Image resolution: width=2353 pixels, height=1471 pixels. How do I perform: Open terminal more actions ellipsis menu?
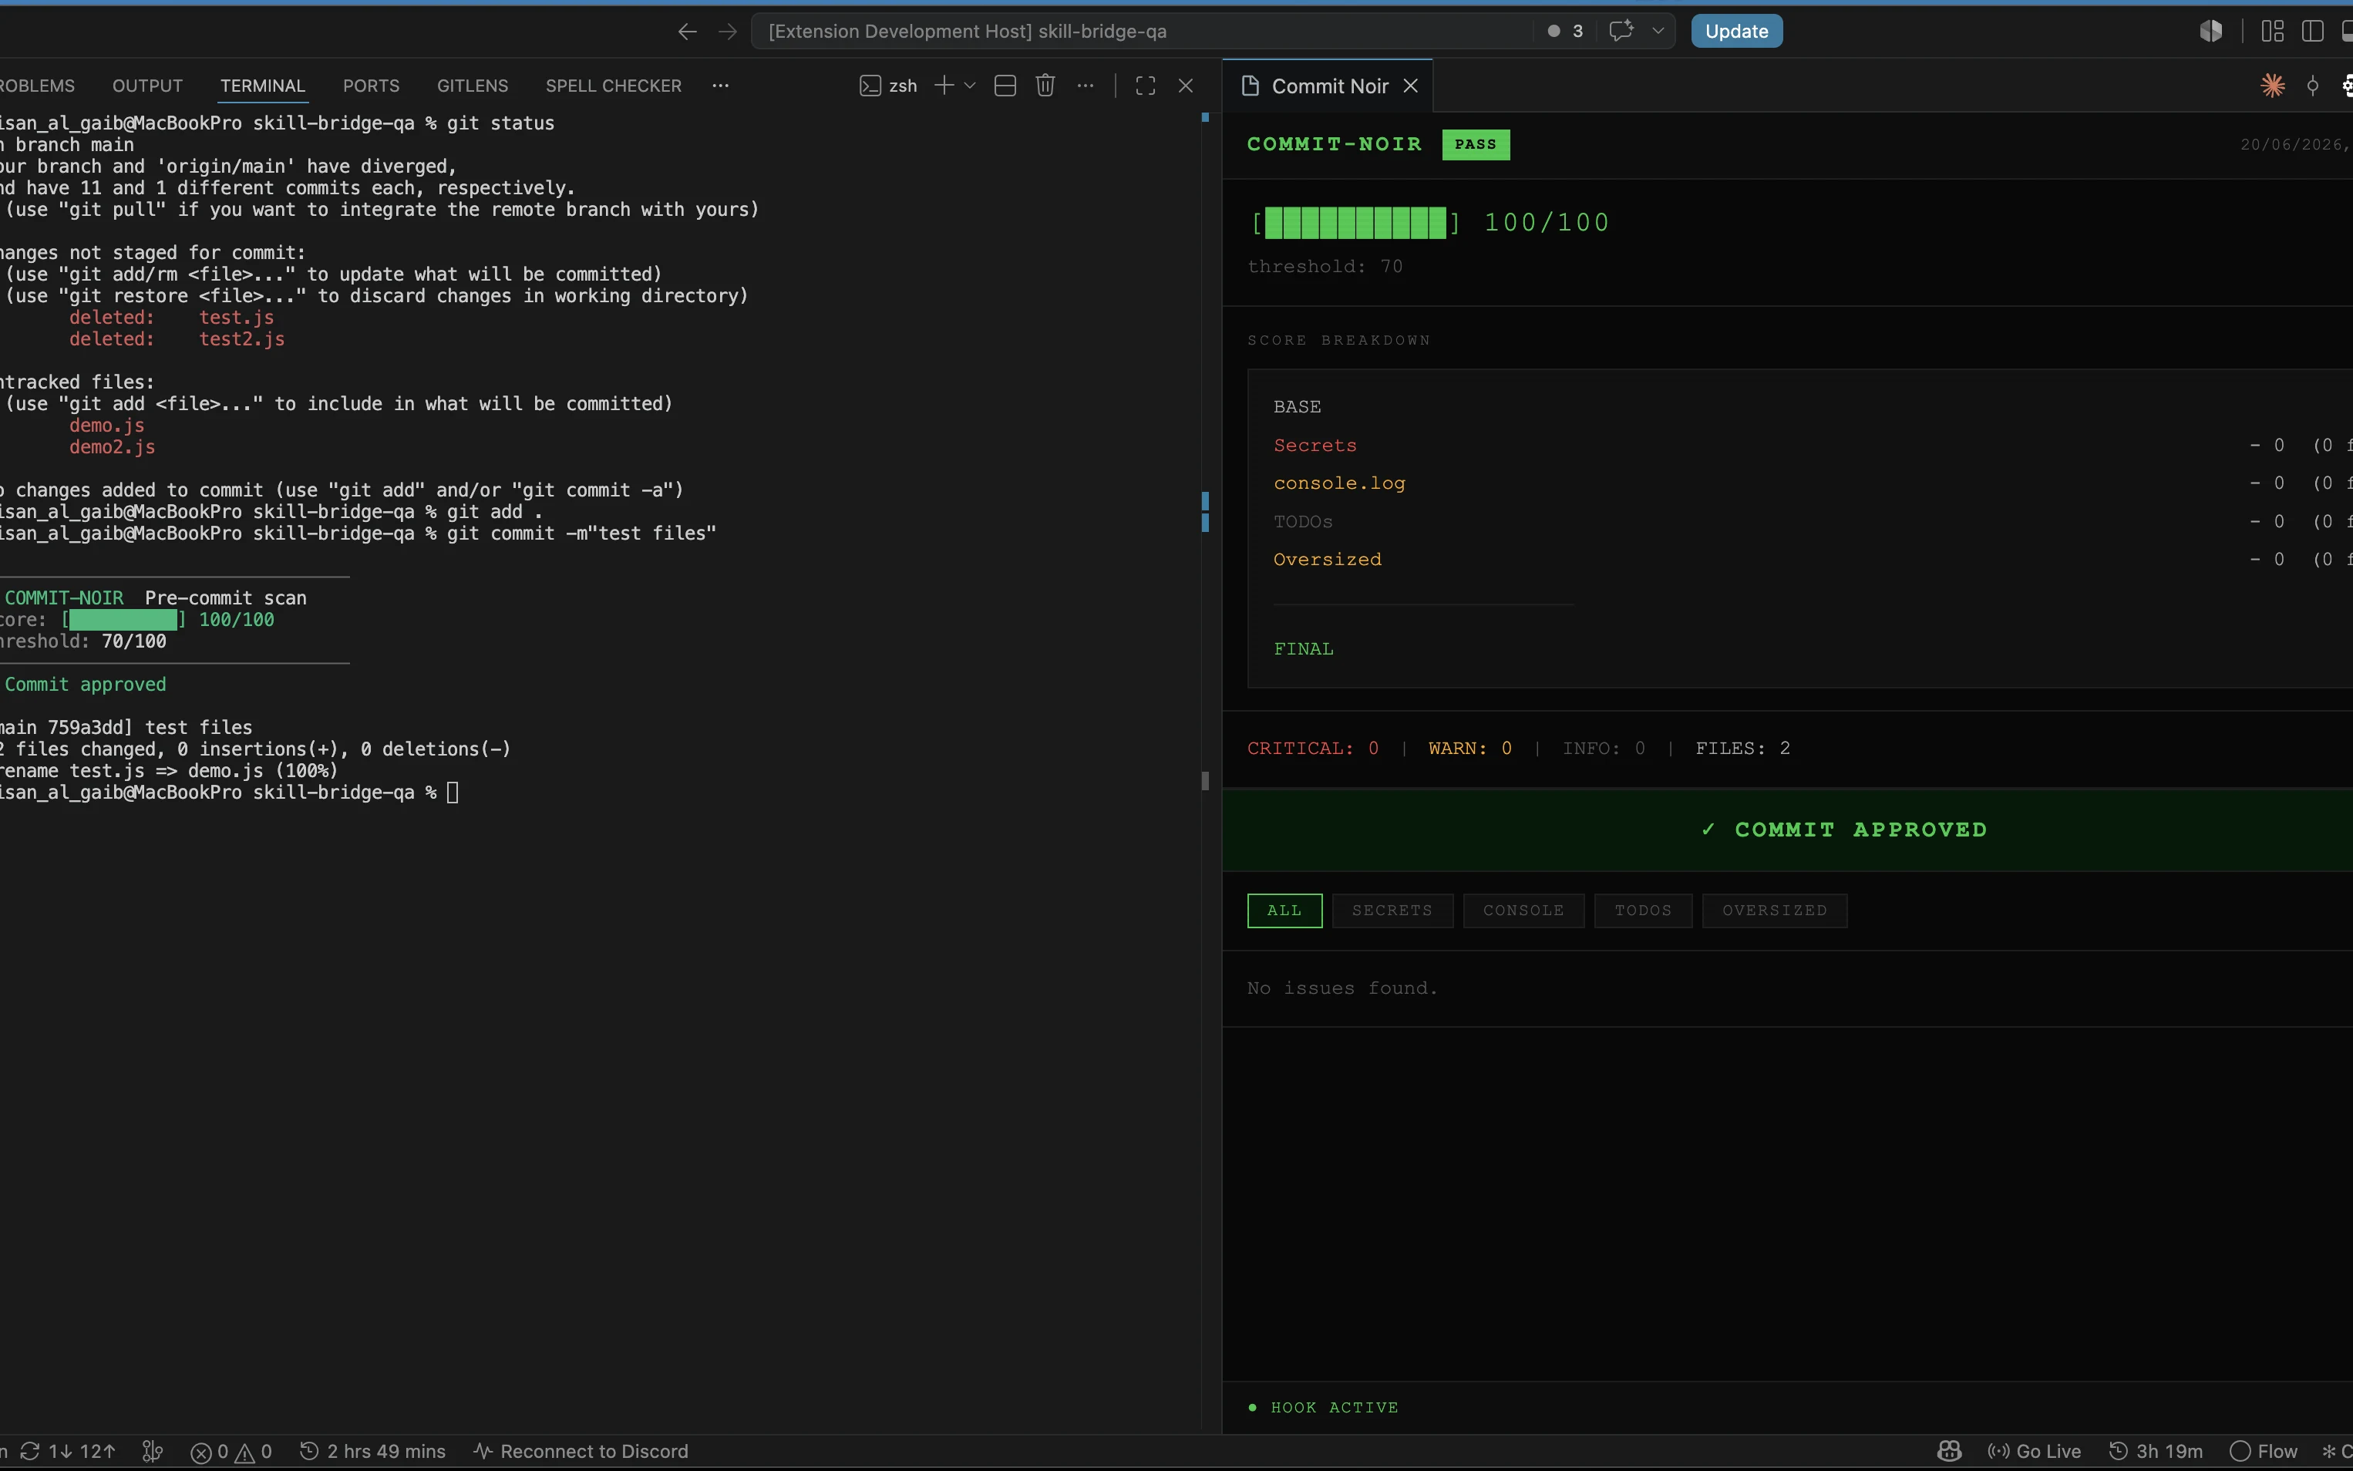pos(1086,86)
